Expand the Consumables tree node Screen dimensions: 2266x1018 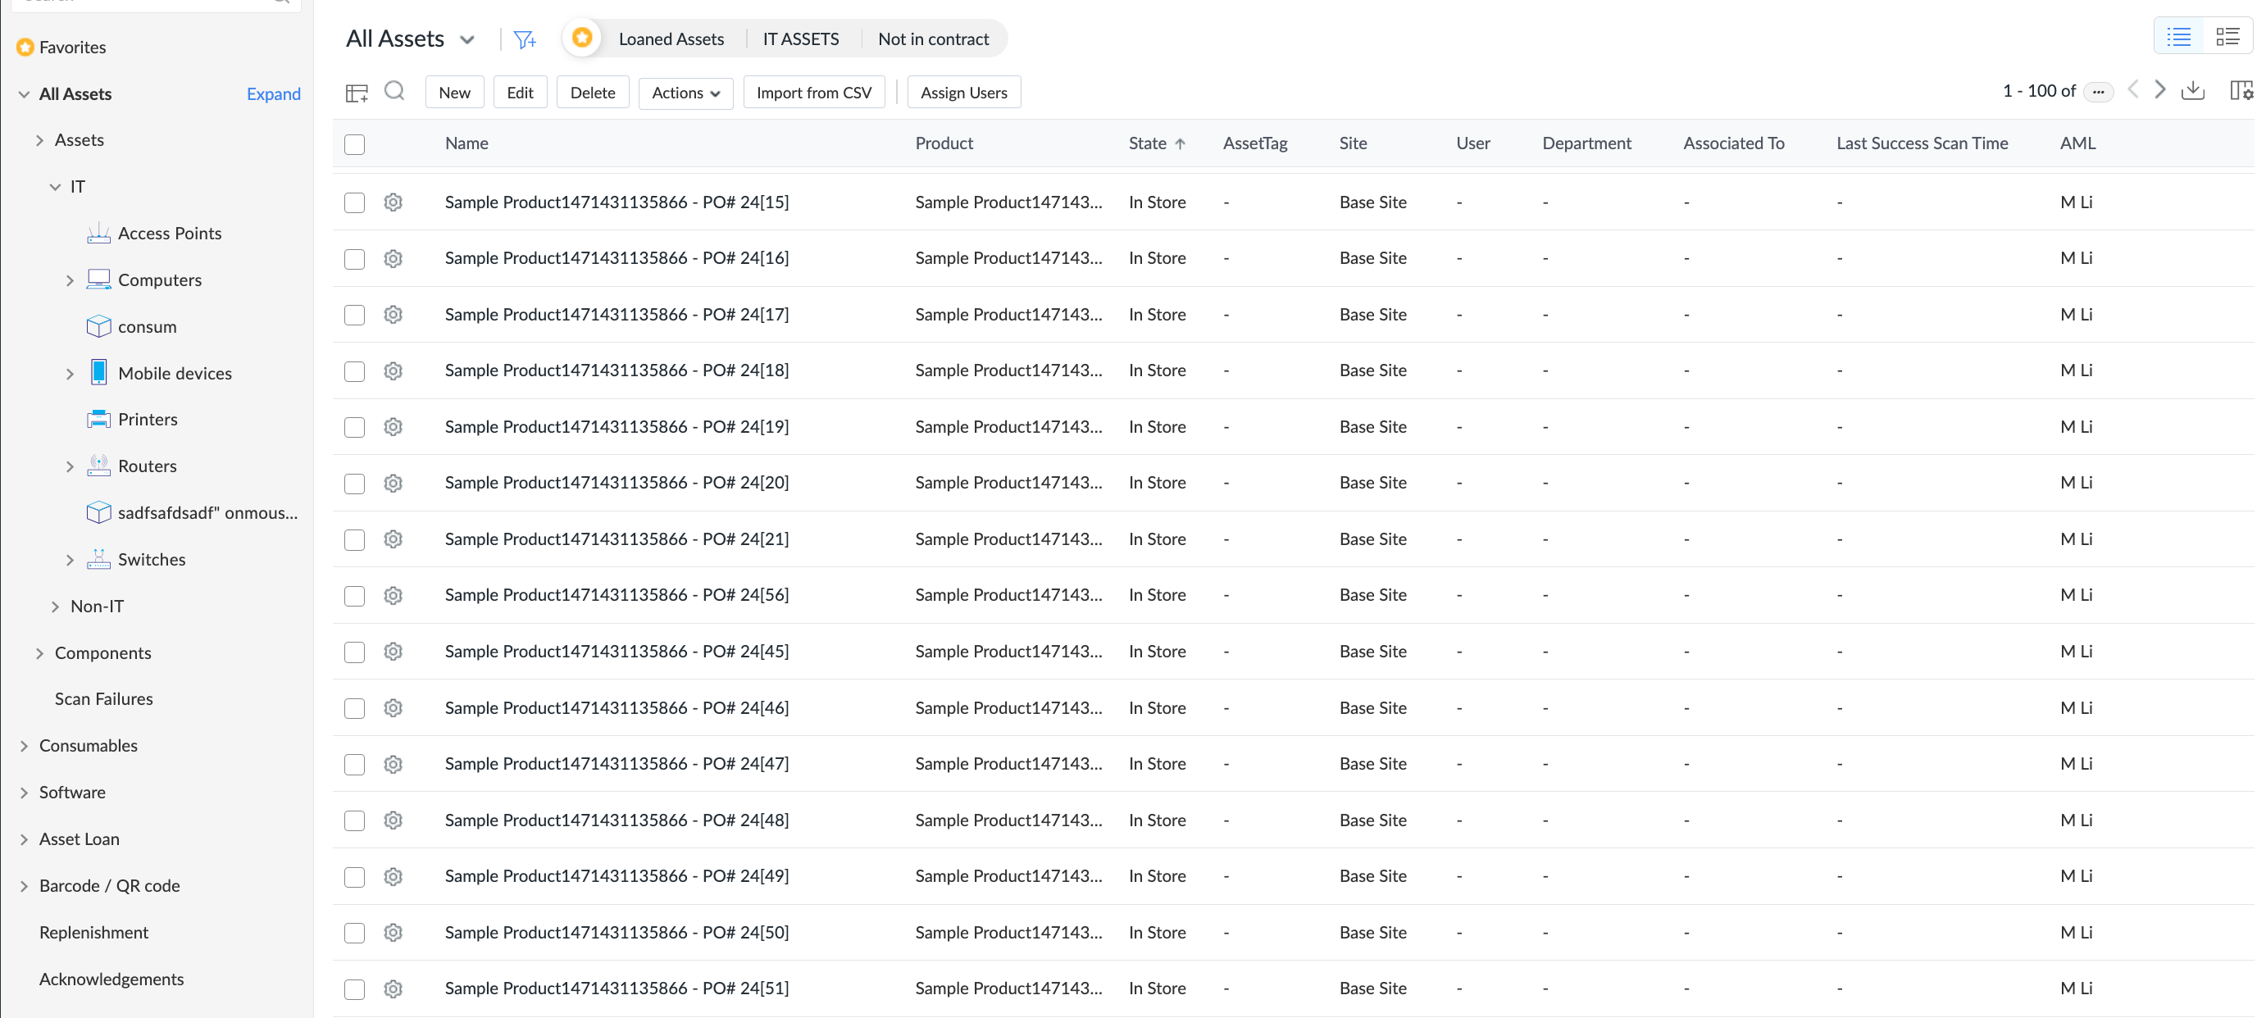point(24,746)
